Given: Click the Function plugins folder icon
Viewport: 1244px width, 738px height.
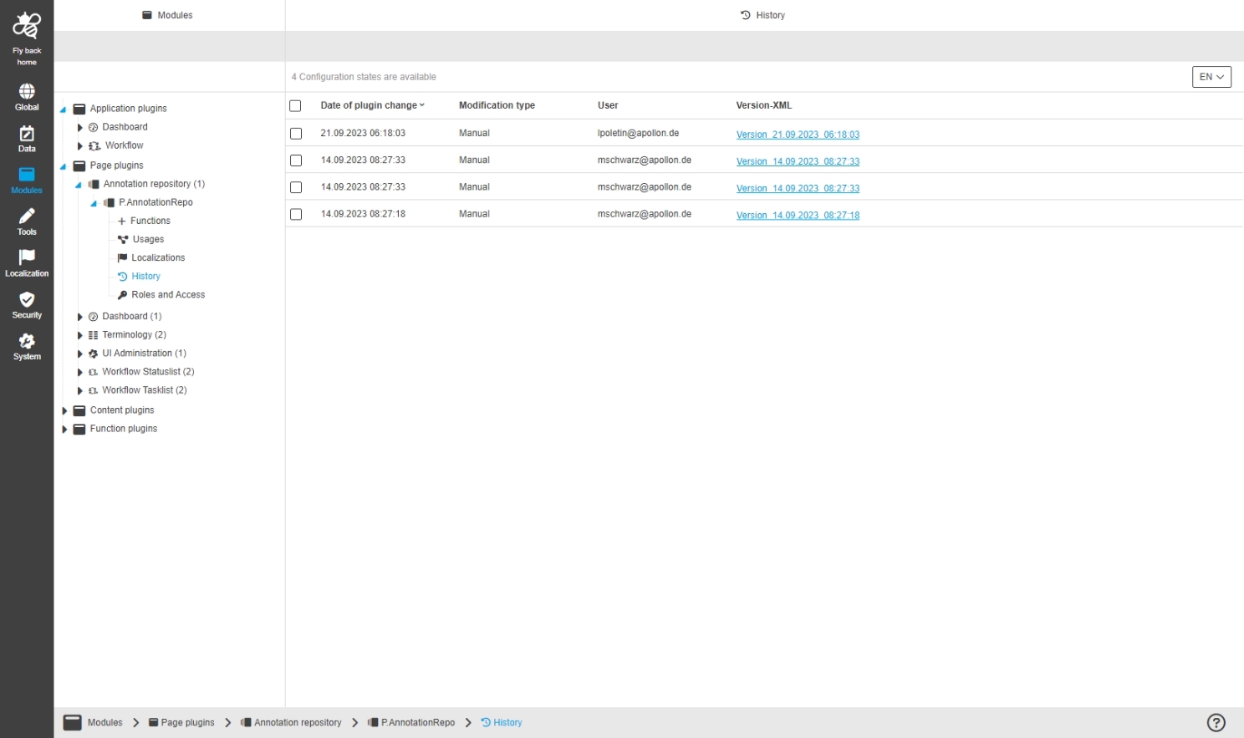Looking at the screenshot, I should pos(79,429).
